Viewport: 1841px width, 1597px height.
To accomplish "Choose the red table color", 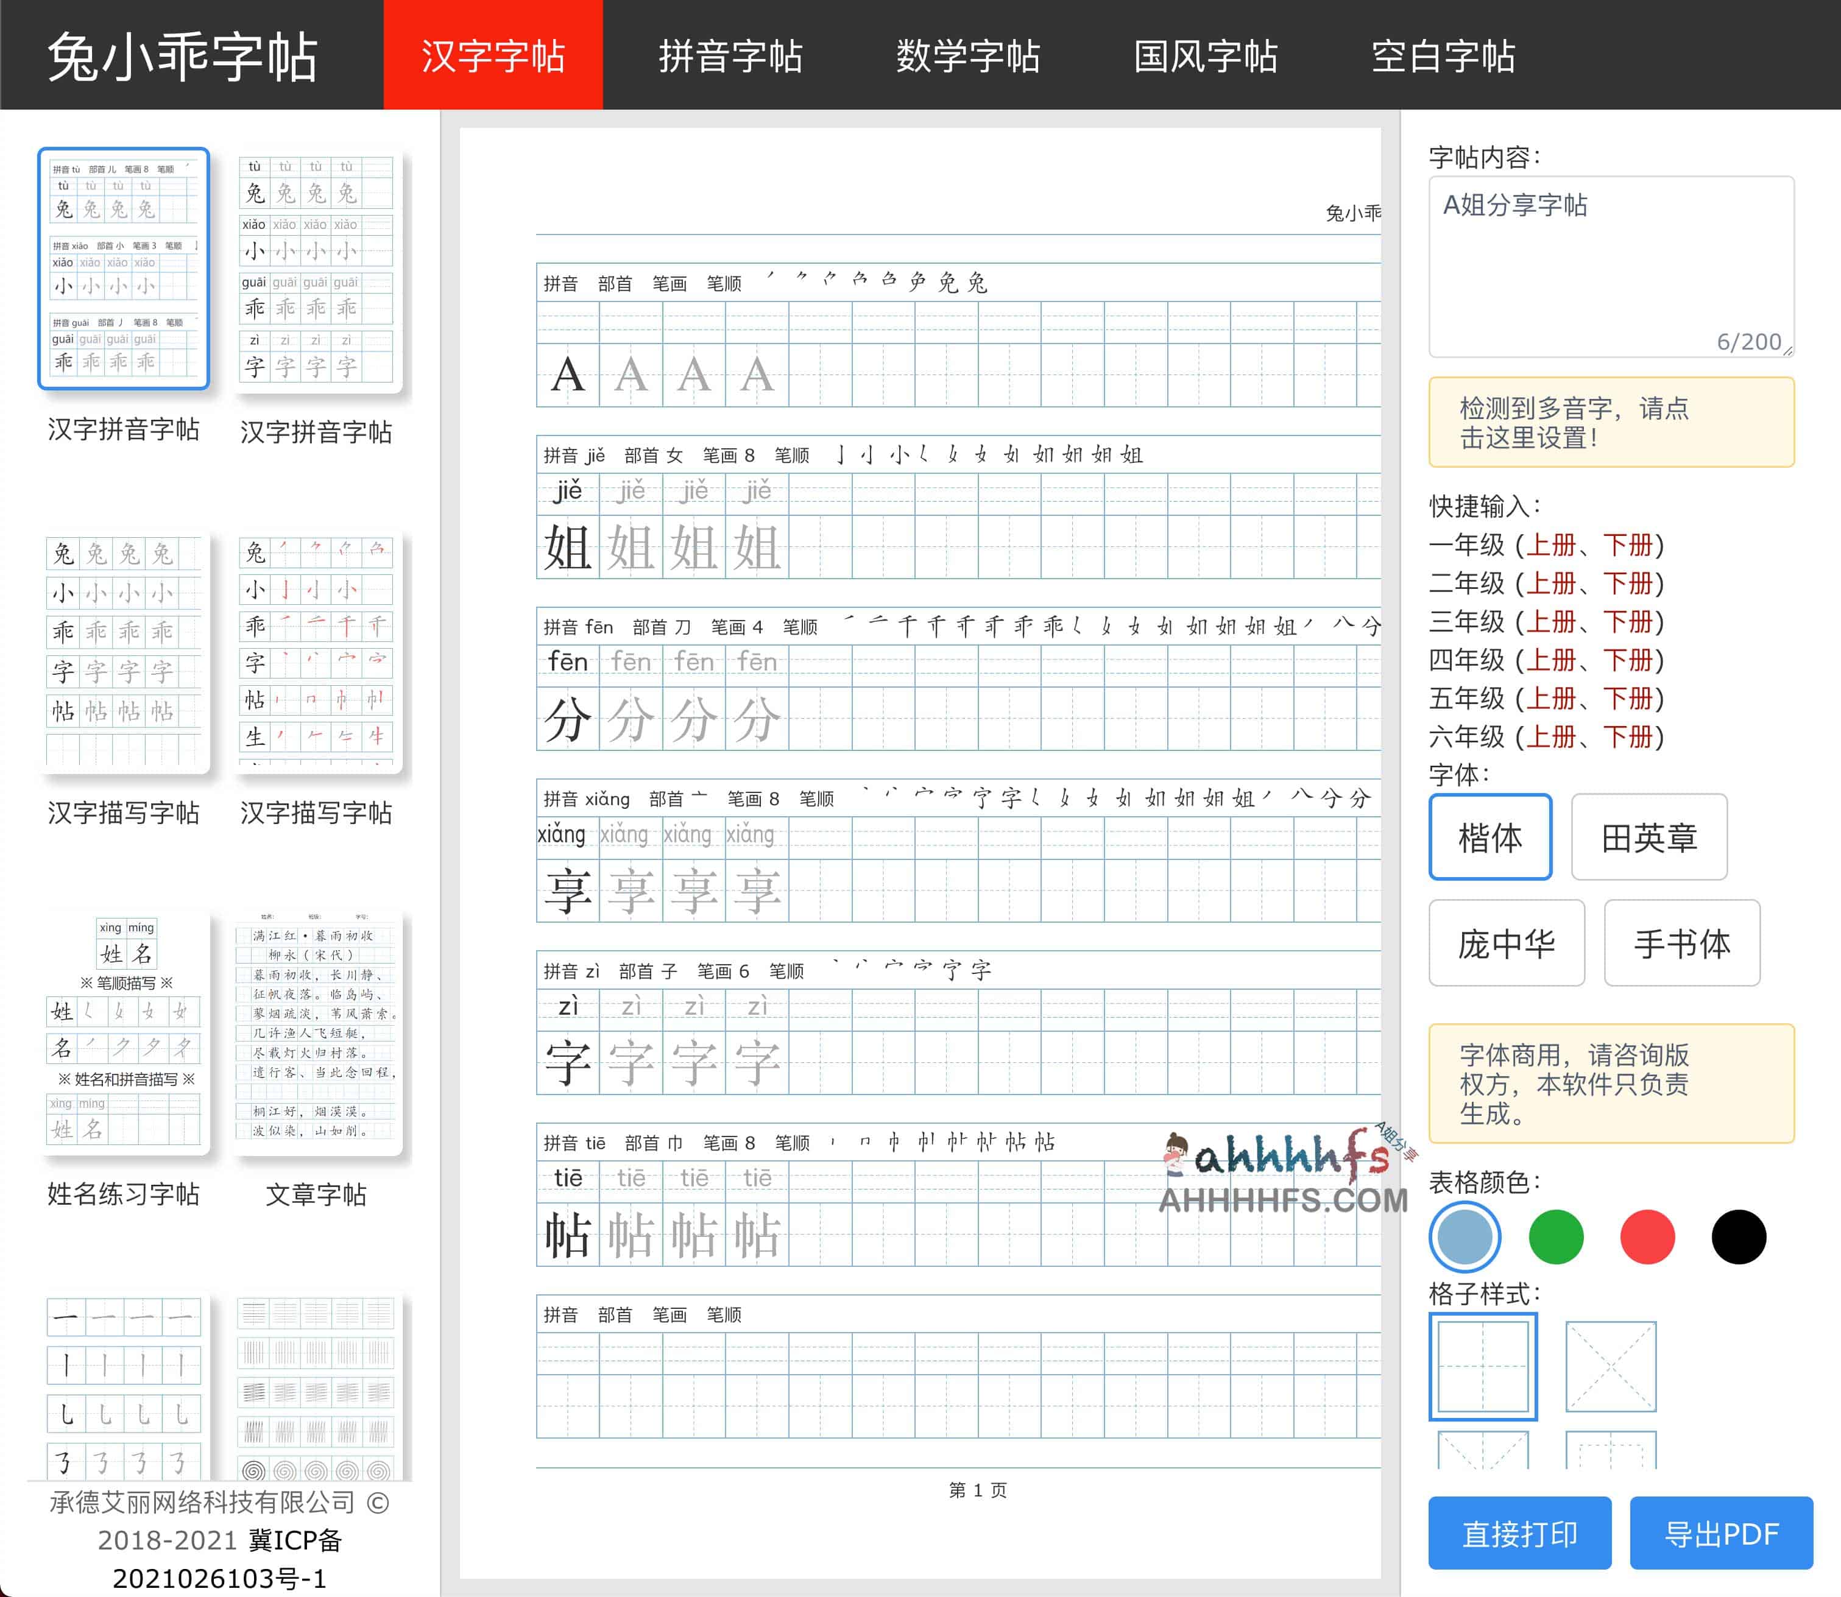I will pos(1647,1237).
